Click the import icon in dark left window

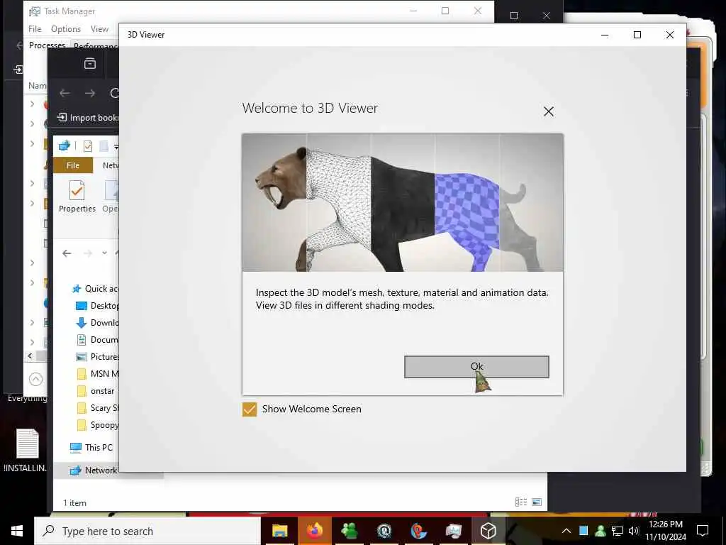(x=18, y=70)
